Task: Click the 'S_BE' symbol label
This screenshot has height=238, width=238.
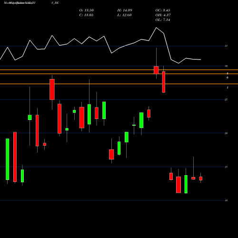Action: [x=55, y=3]
